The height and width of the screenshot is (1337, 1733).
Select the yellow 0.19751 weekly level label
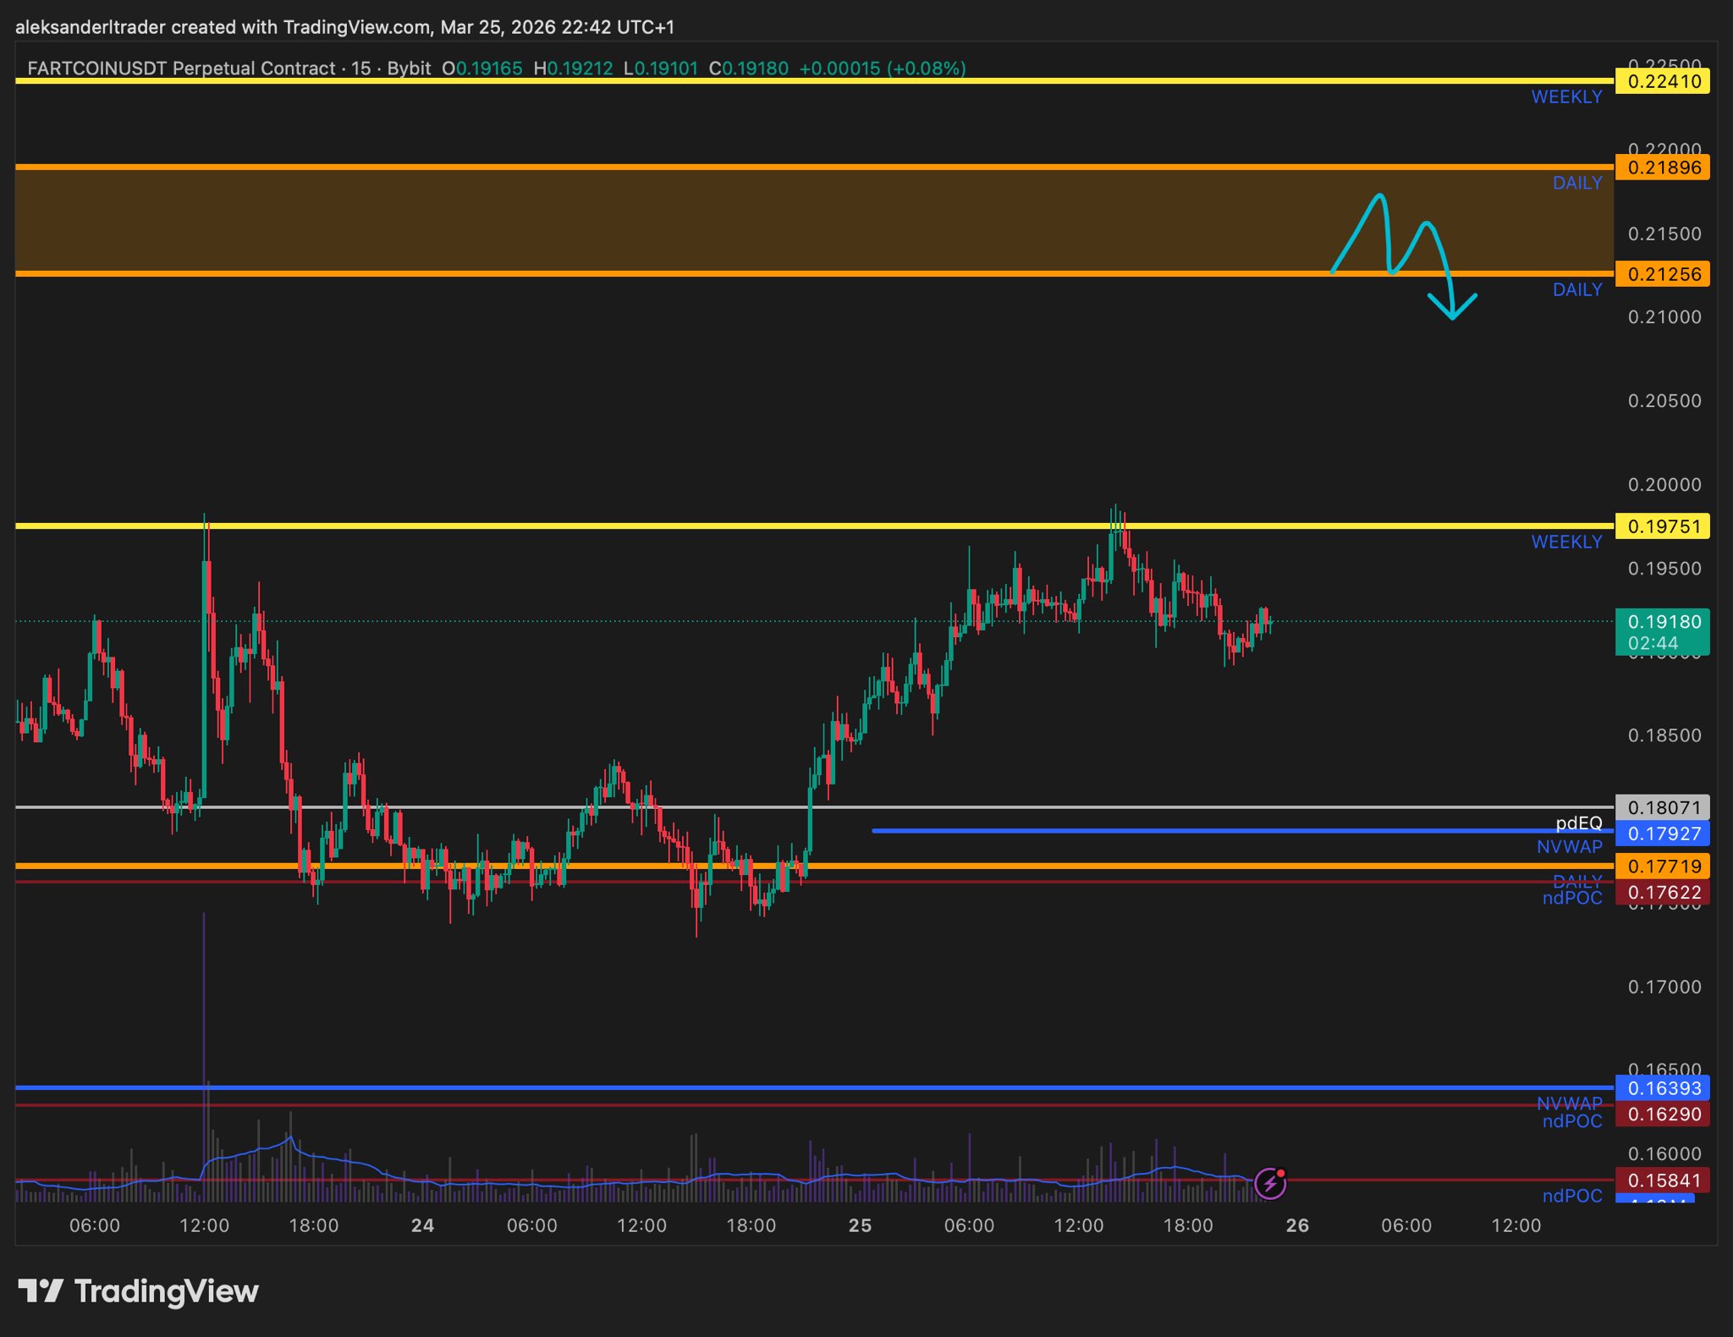(x=1663, y=526)
